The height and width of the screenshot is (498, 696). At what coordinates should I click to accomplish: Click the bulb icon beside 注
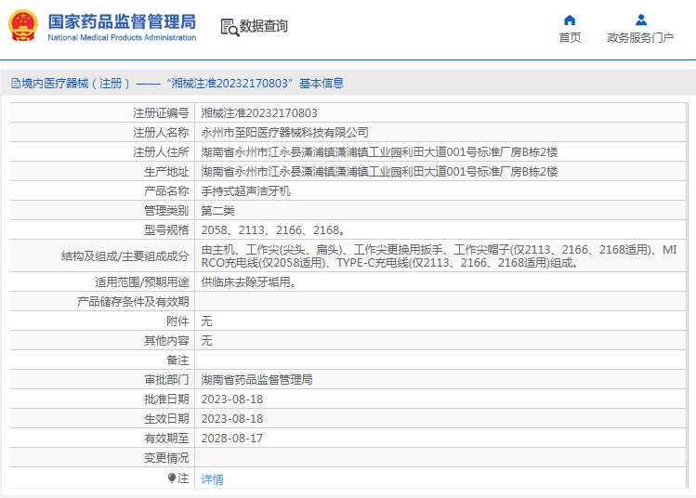(172, 478)
